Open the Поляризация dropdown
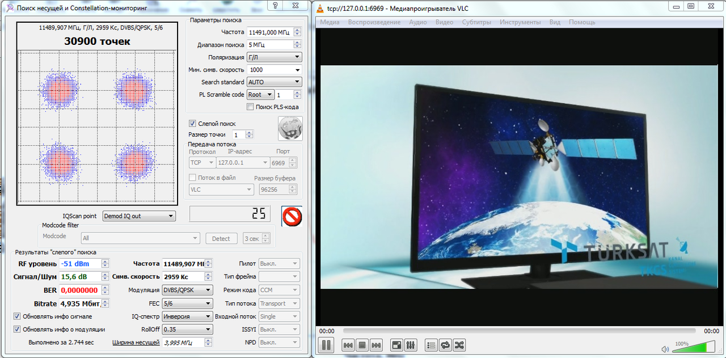The width and height of the screenshot is (726, 358). point(275,57)
